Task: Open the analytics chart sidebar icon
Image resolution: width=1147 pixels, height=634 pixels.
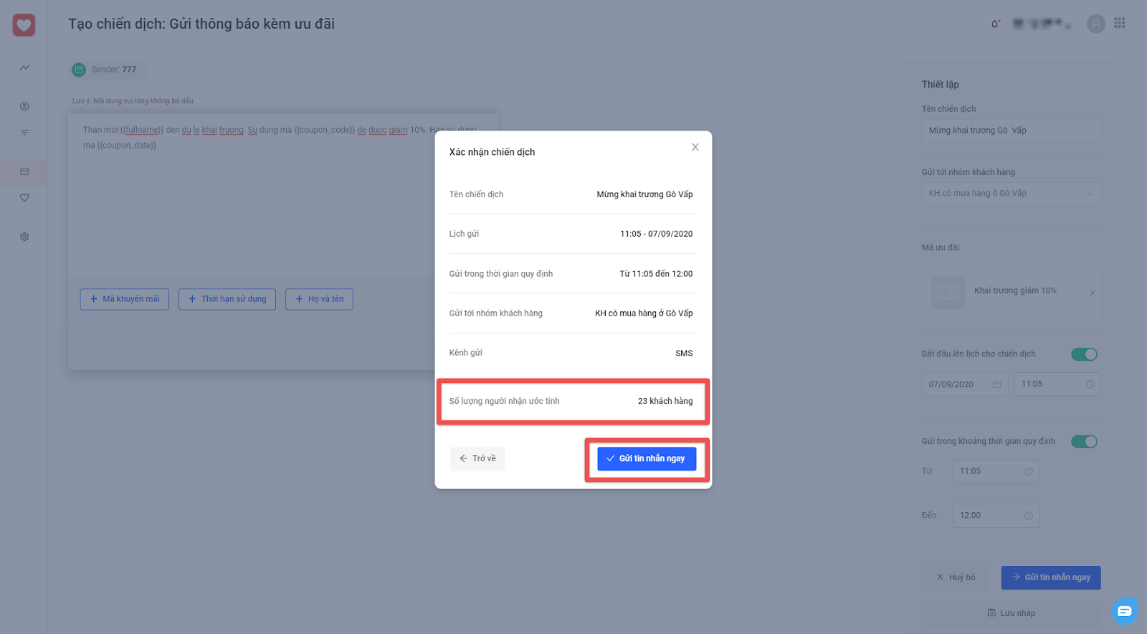Action: (x=24, y=67)
